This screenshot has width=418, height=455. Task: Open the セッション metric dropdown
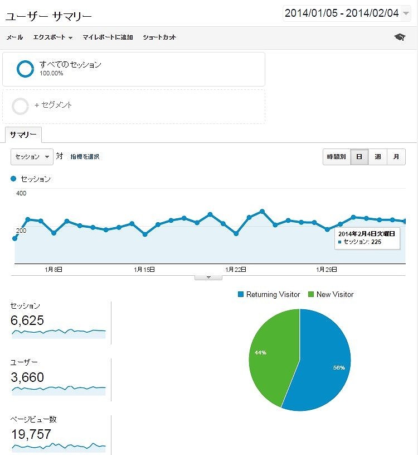pos(32,157)
